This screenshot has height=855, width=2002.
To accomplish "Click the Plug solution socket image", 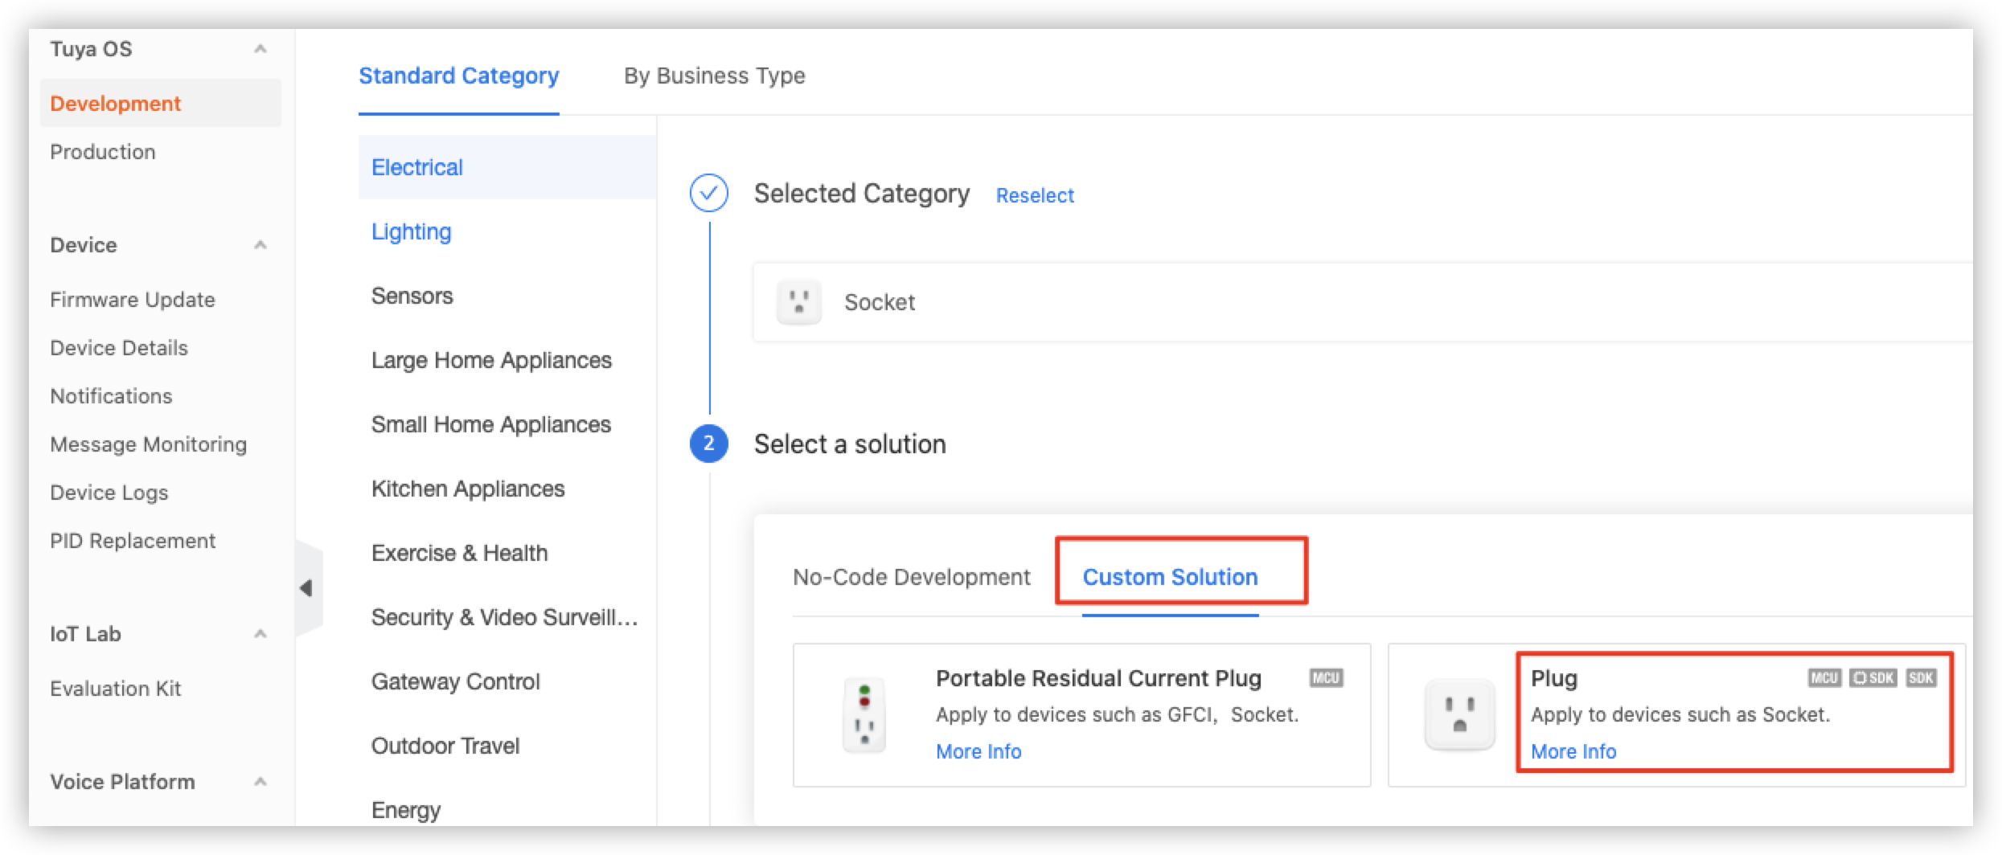I will [1459, 714].
